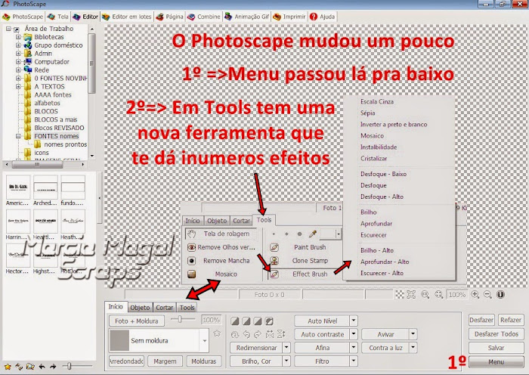529x375 pixels.
Task: Click the first gray triangle effect icon
Action: point(235,321)
